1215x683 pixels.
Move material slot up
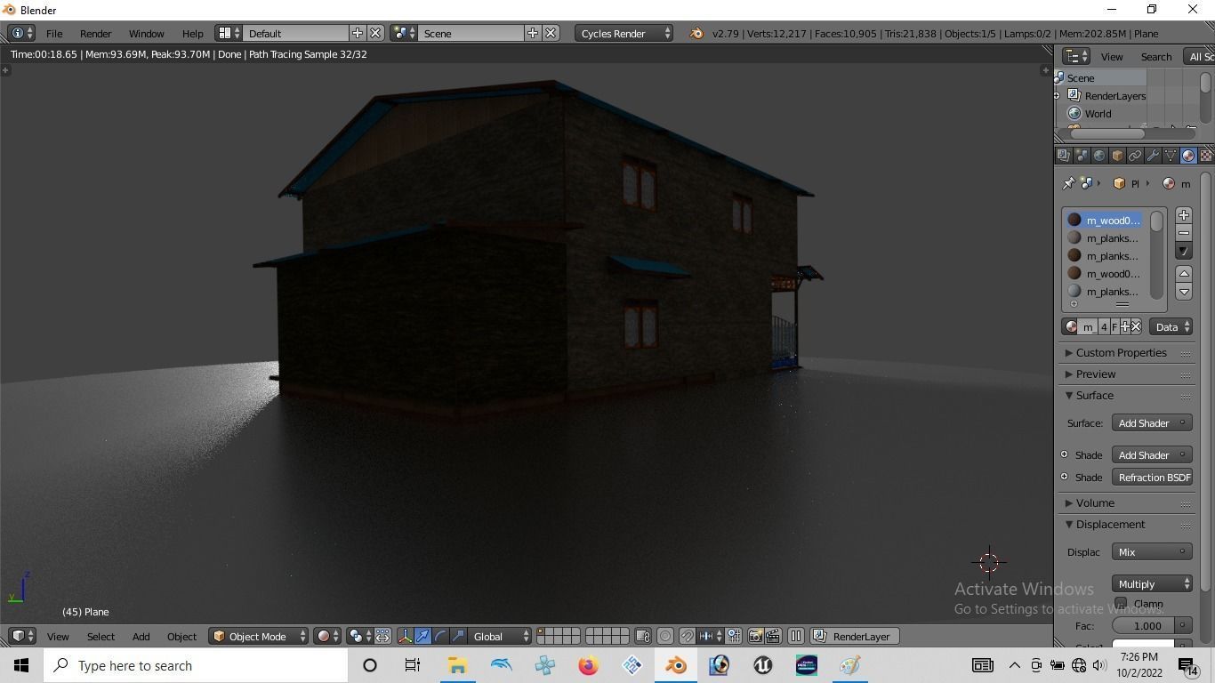click(x=1184, y=274)
